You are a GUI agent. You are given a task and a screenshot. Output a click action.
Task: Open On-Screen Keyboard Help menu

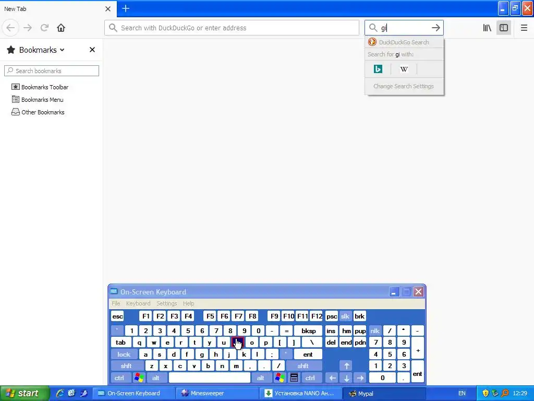click(188, 303)
